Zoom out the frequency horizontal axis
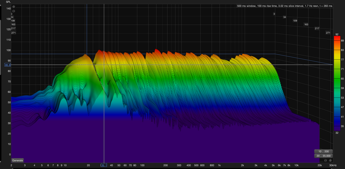Image resolution: width=345 pixels, height=169 pixels. point(326,160)
